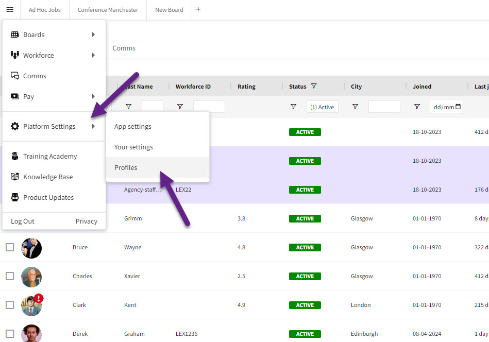The width and height of the screenshot is (489, 342).
Task: Choose Profiles from the settings submenu
Action: click(126, 167)
